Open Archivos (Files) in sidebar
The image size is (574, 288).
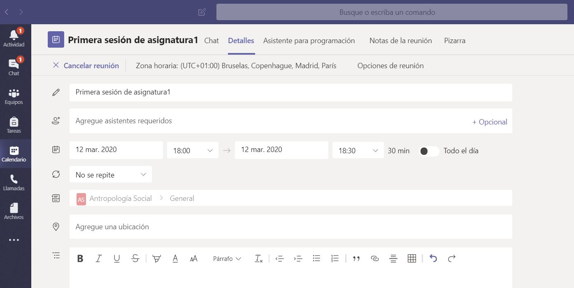tap(14, 211)
